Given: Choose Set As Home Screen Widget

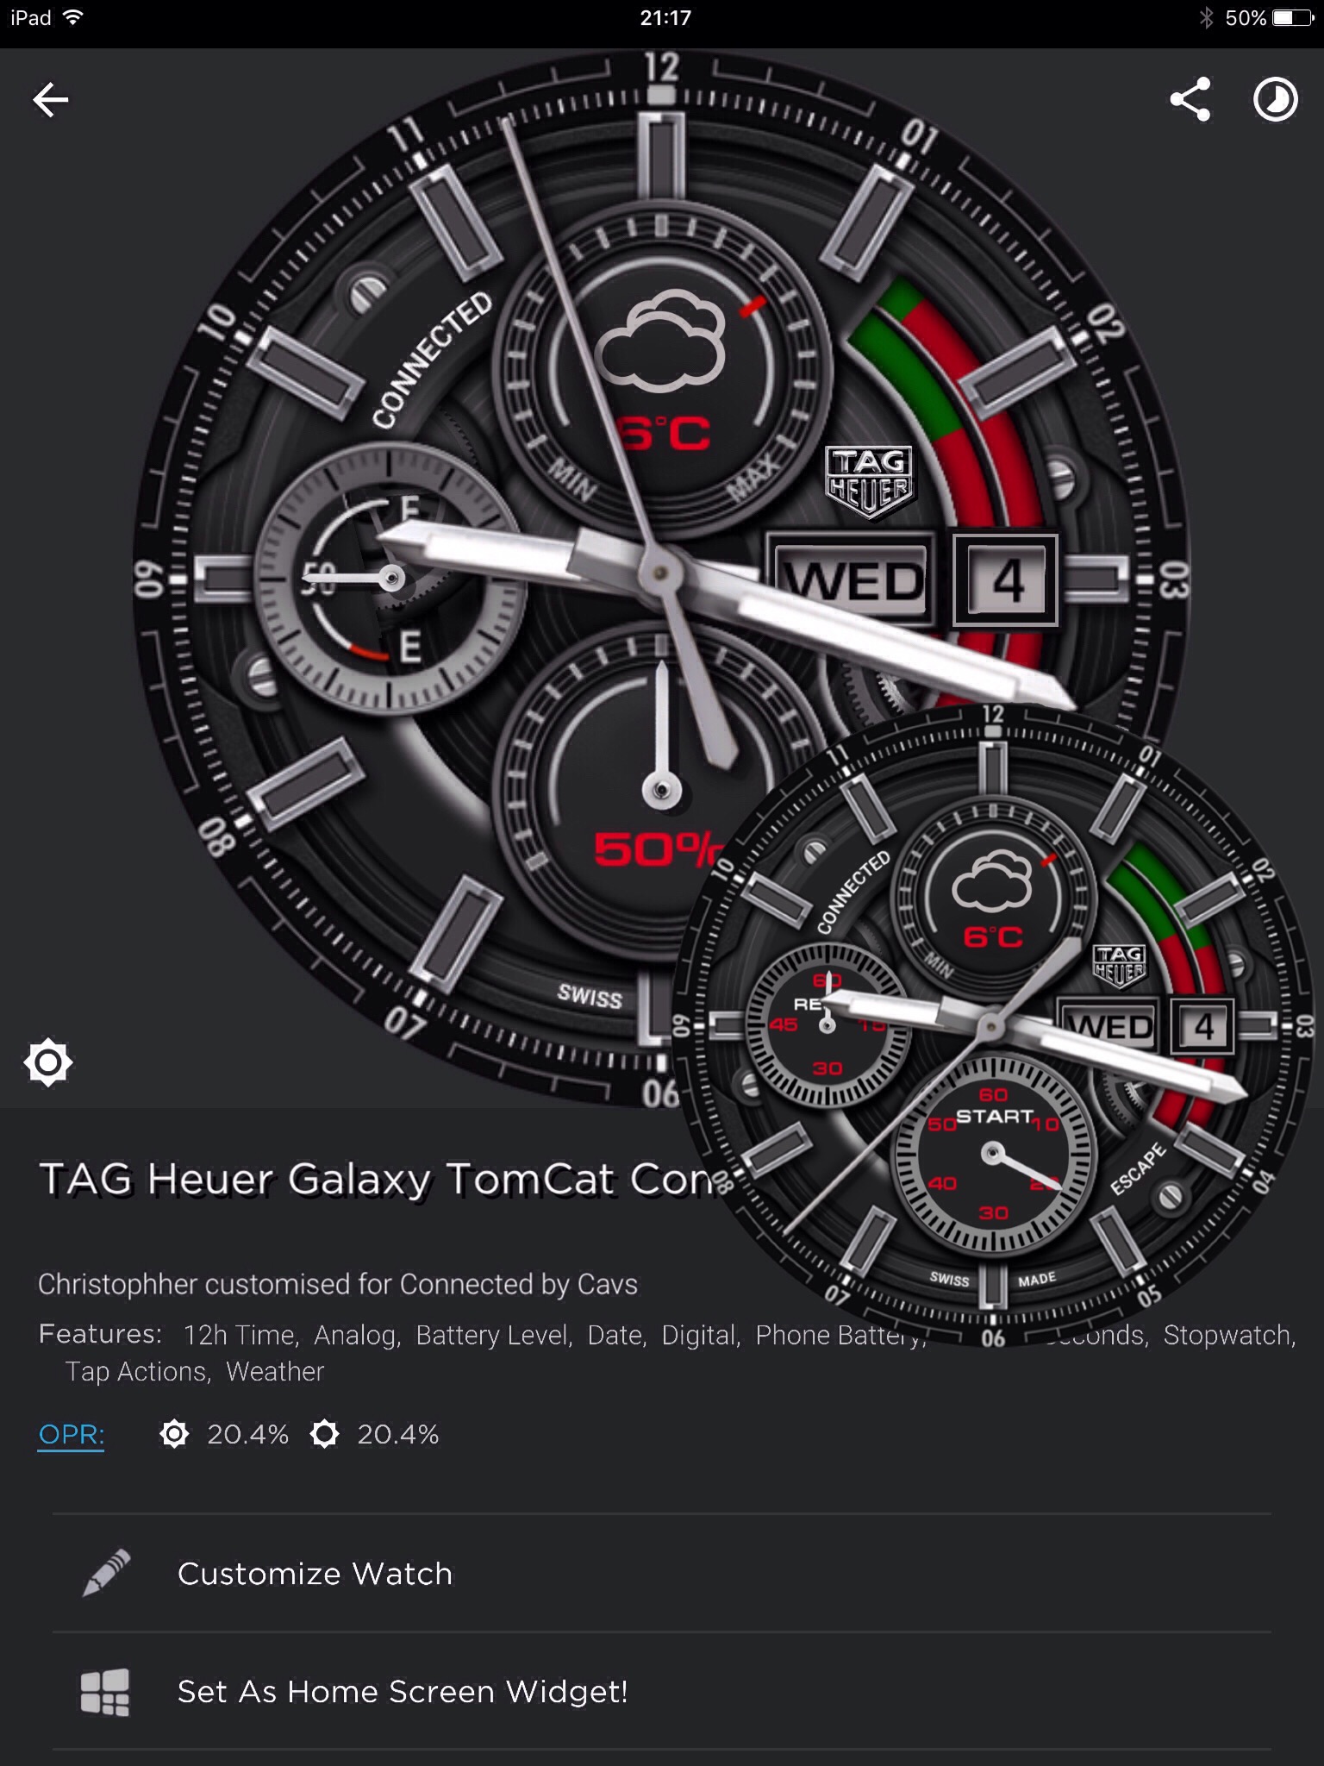Looking at the screenshot, I should 662,1691.
